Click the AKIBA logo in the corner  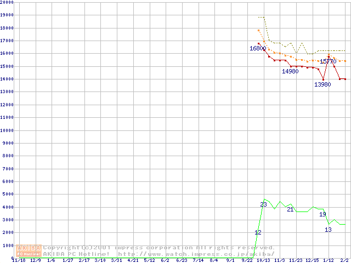pyautogui.click(x=29, y=251)
